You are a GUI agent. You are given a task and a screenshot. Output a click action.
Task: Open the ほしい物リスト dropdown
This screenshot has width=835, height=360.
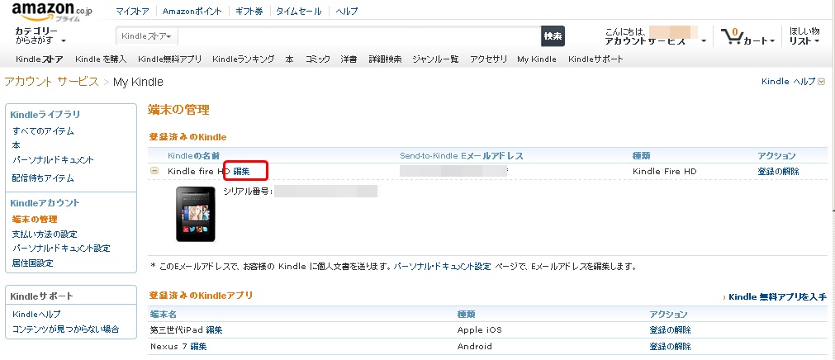804,36
